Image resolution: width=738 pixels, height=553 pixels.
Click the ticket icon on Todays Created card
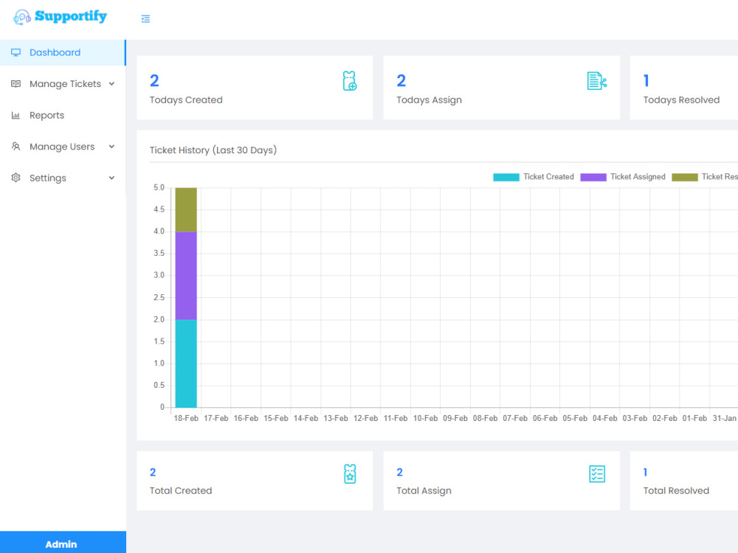[x=348, y=80]
